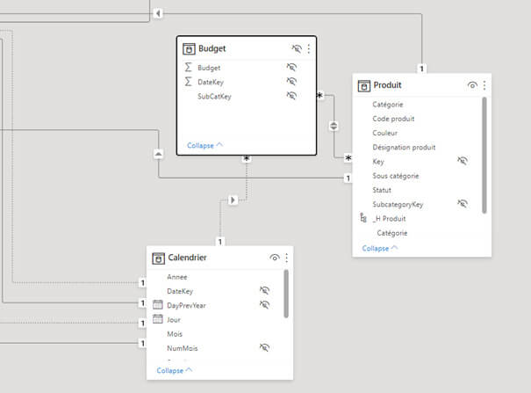Toggle visibility of the Budget field
This screenshot has height=393, width=531.
[x=291, y=67]
